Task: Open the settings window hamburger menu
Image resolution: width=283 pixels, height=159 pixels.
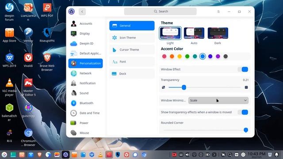Action: pos(218,11)
